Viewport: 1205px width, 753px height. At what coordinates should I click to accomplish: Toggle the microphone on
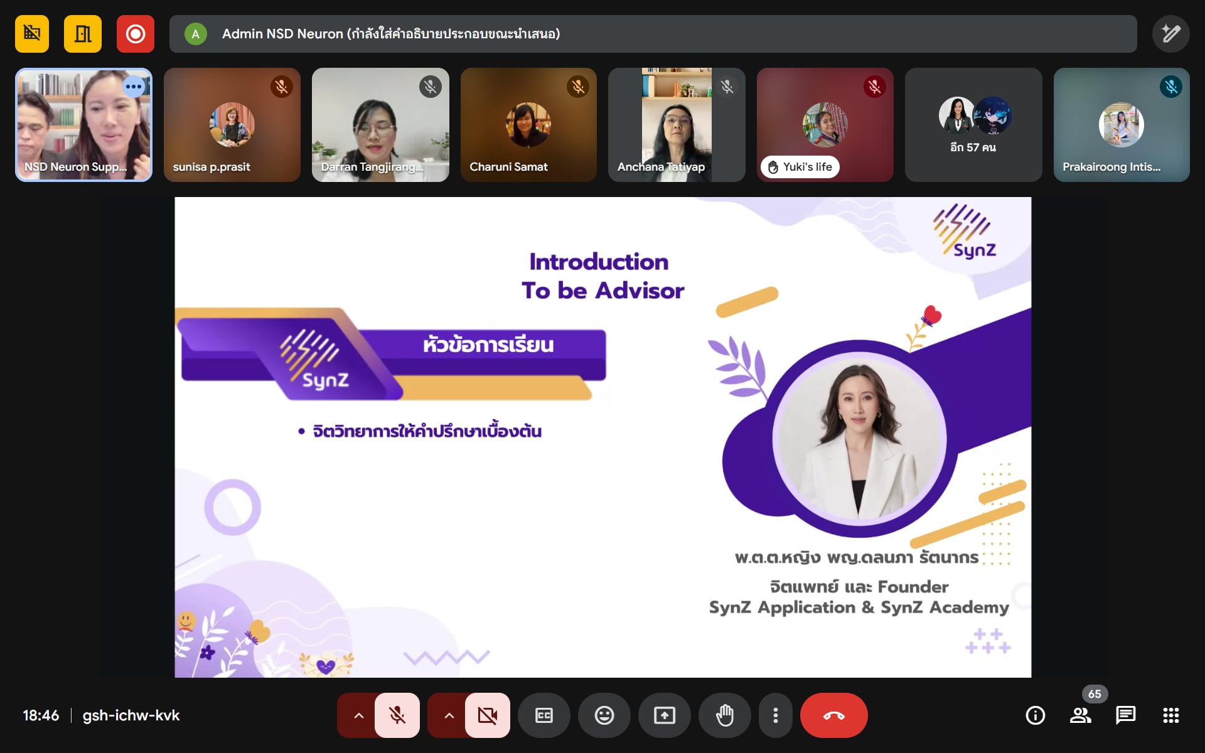[397, 715]
